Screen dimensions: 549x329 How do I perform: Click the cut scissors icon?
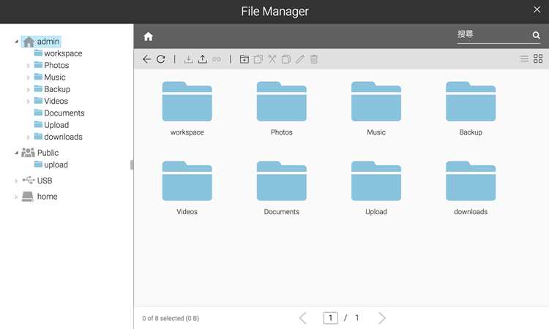click(x=272, y=59)
